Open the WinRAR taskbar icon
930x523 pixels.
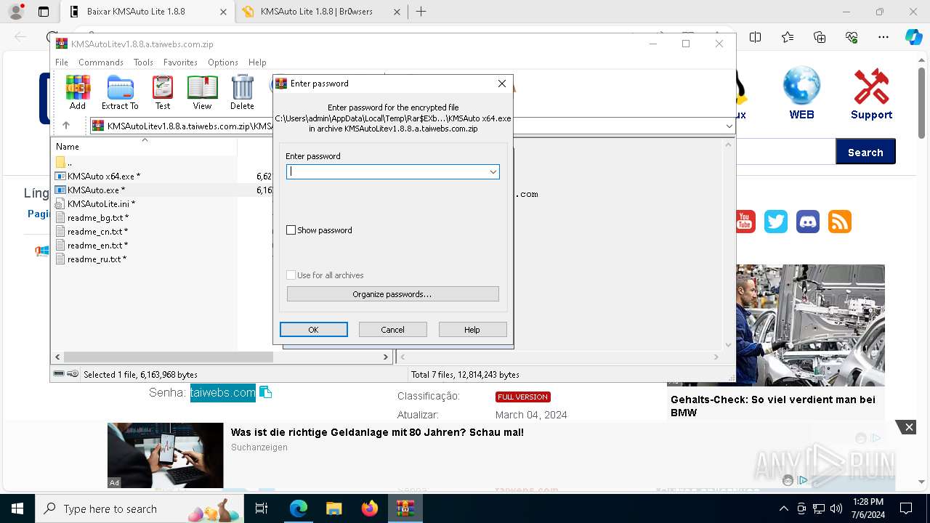coord(405,508)
